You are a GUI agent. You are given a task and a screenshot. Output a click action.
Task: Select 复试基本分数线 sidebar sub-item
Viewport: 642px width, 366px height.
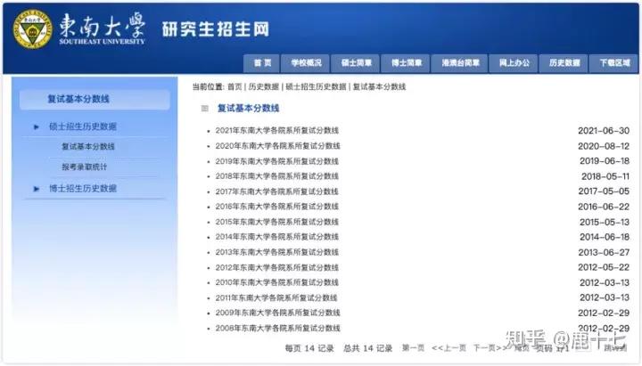click(x=88, y=146)
